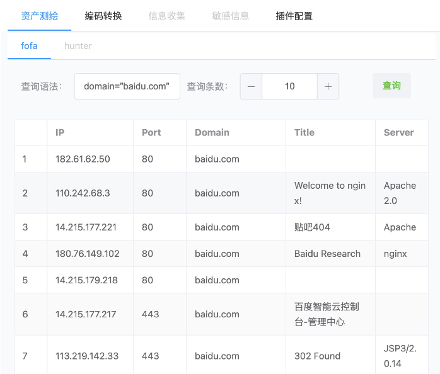Select the 敏感信息 tab
Image resolution: width=440 pixels, height=374 pixels.
click(230, 16)
